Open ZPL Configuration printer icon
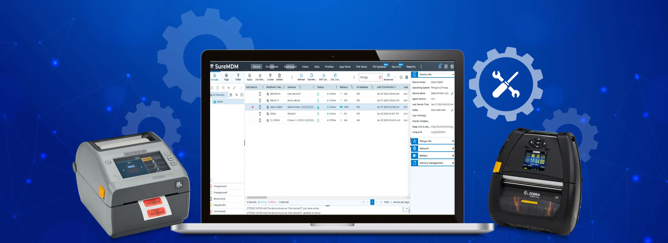The image size is (668, 243). [335, 75]
